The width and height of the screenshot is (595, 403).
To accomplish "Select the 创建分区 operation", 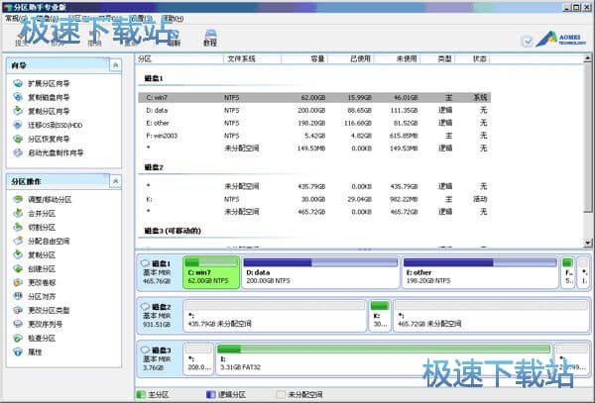I will [x=35, y=269].
